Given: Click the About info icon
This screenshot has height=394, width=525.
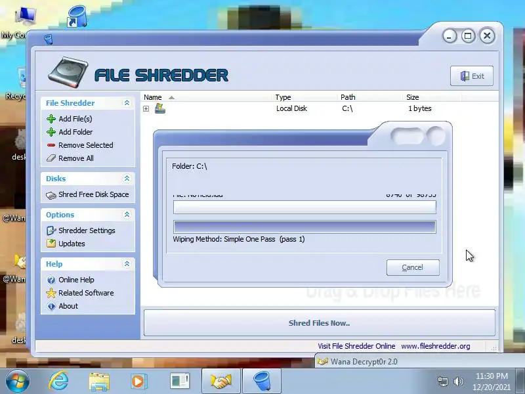Looking at the screenshot, I should pos(51,306).
